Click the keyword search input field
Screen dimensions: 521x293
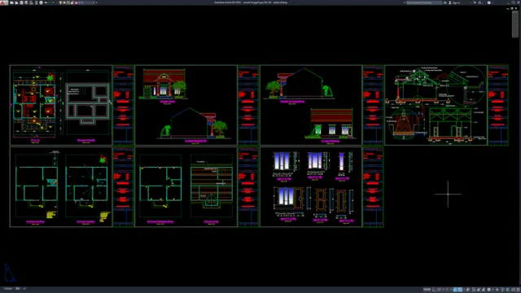tap(424, 2)
